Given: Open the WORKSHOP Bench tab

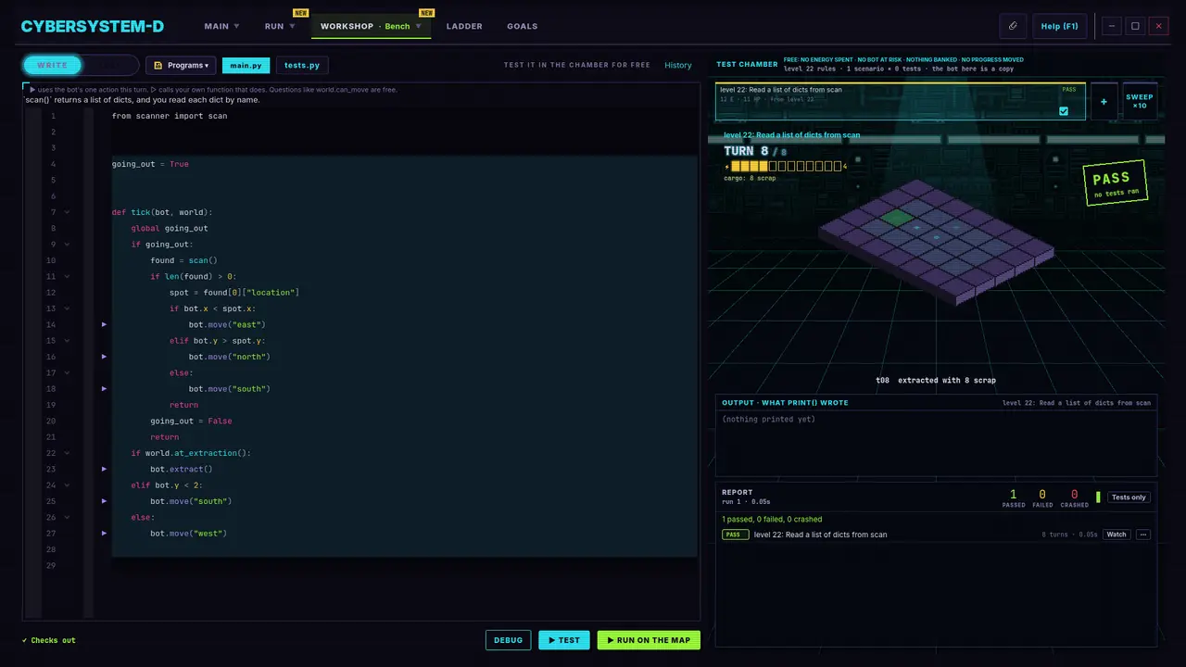Looking at the screenshot, I should (371, 26).
